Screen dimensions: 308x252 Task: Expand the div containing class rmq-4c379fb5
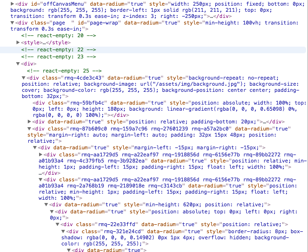pos(41,154)
